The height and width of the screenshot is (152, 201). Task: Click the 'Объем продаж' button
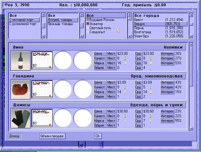[x=52, y=136]
